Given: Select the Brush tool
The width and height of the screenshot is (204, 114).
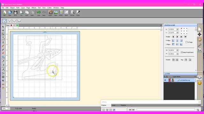Looking at the screenshot, I should tap(3, 49).
